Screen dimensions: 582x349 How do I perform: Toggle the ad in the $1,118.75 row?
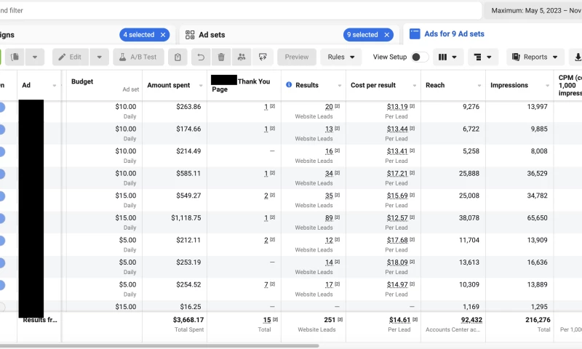(x=1, y=219)
